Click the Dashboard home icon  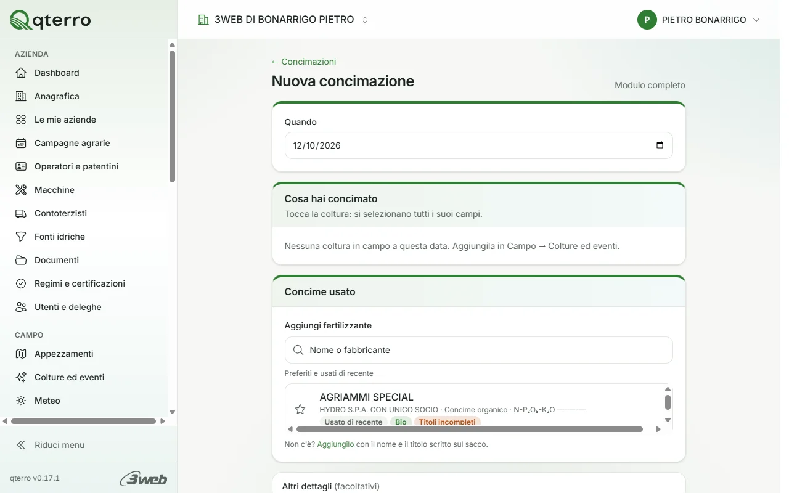(21, 73)
